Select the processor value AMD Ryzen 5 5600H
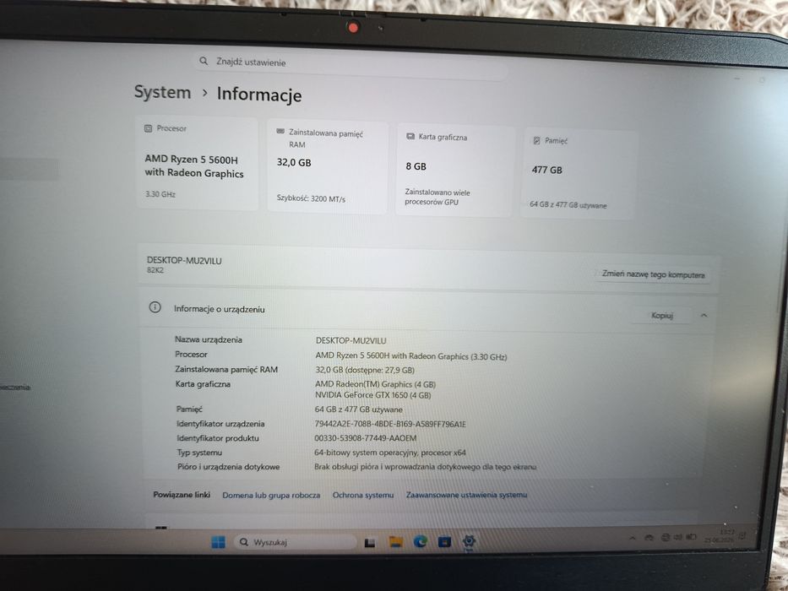Viewport: 788px width, 591px height. 411,356
